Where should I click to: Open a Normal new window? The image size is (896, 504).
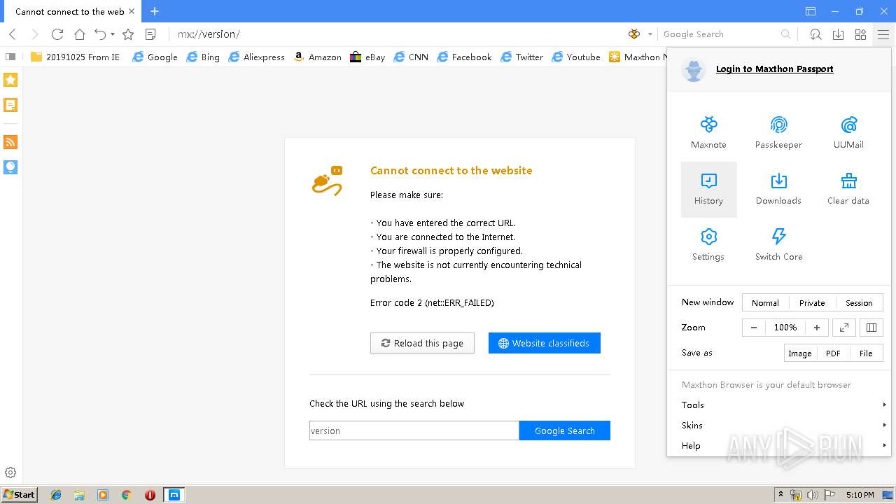coord(765,302)
